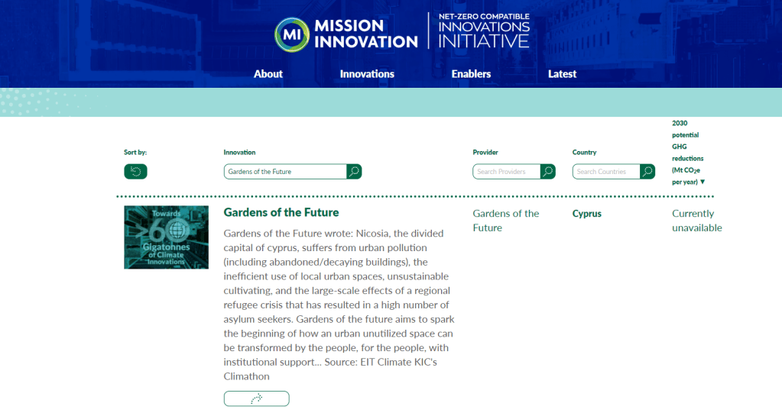The width and height of the screenshot is (782, 416).
Task: Click the Country search magnifier icon
Action: (647, 172)
